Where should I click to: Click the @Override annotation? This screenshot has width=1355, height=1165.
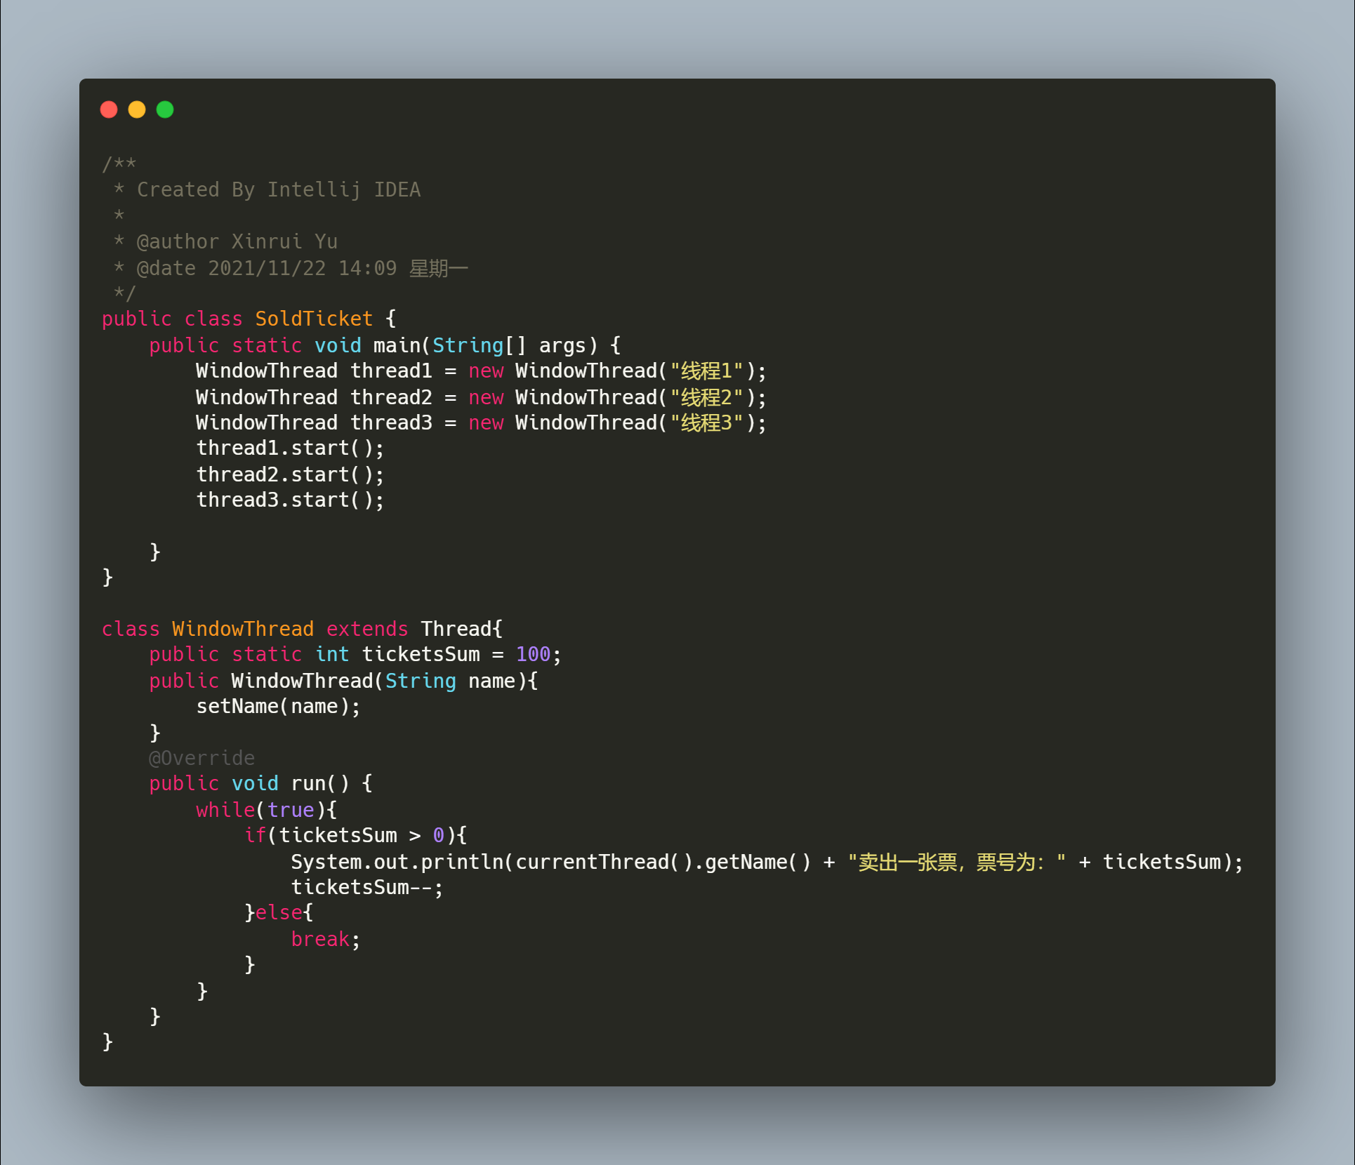(201, 758)
